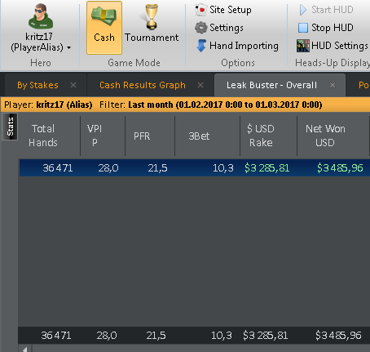This screenshot has height=352, width=370.
Task: Click the Stop HUD label
Action: [333, 28]
